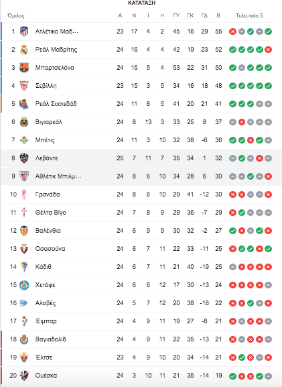Click the Valencia crest icon
Viewport: 282px width, 387px height.
(x=24, y=231)
